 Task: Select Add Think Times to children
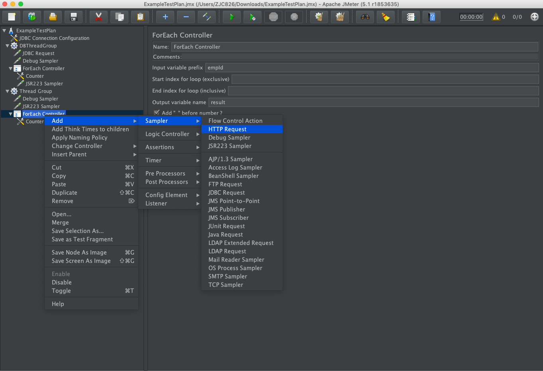tap(91, 129)
